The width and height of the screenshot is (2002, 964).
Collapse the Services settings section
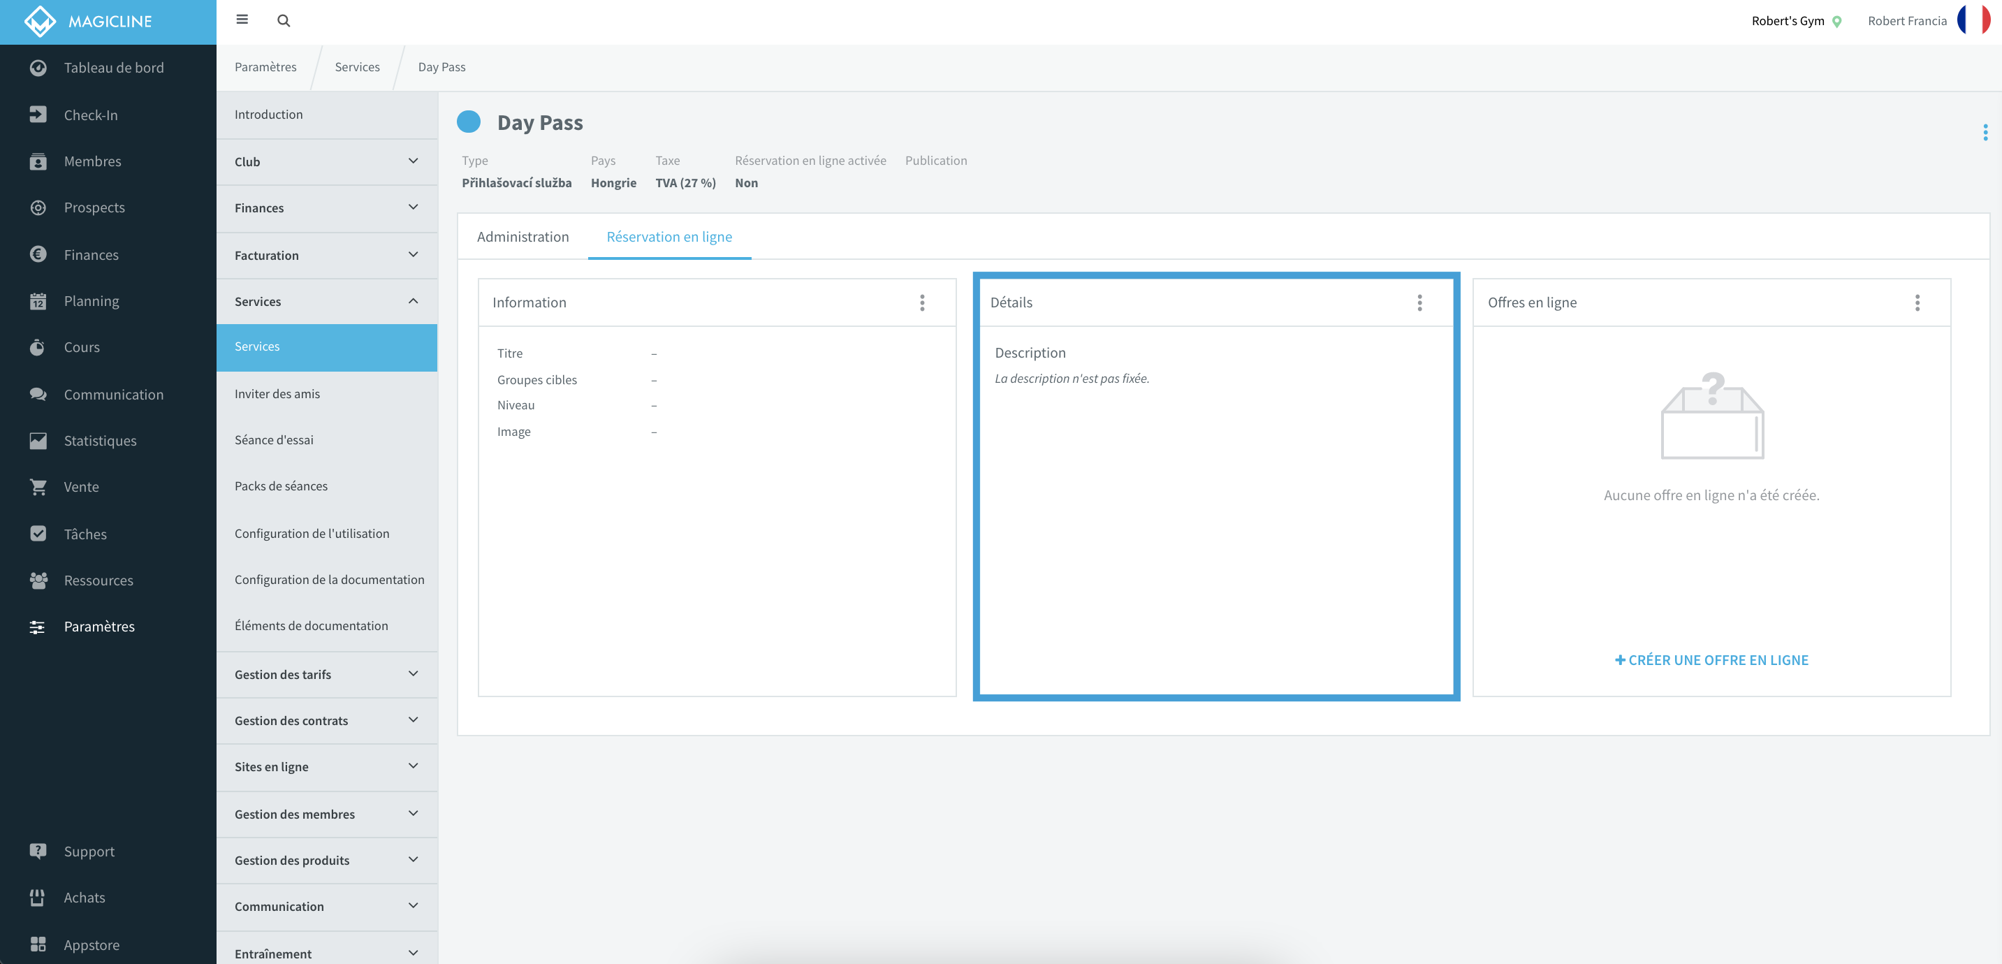click(327, 302)
